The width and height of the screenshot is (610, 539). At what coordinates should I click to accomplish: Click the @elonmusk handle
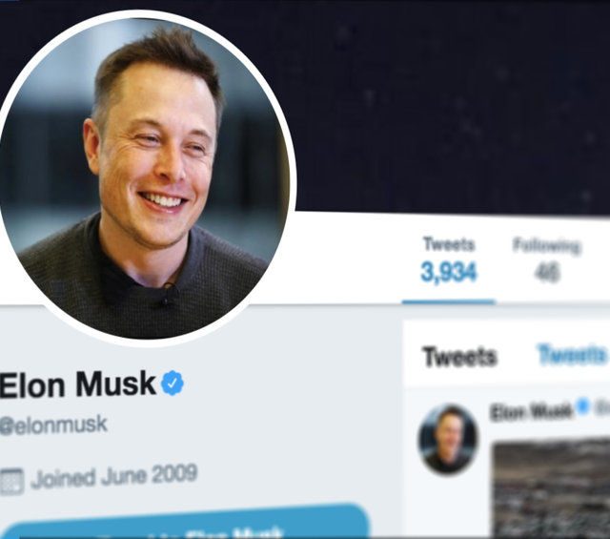(x=53, y=425)
